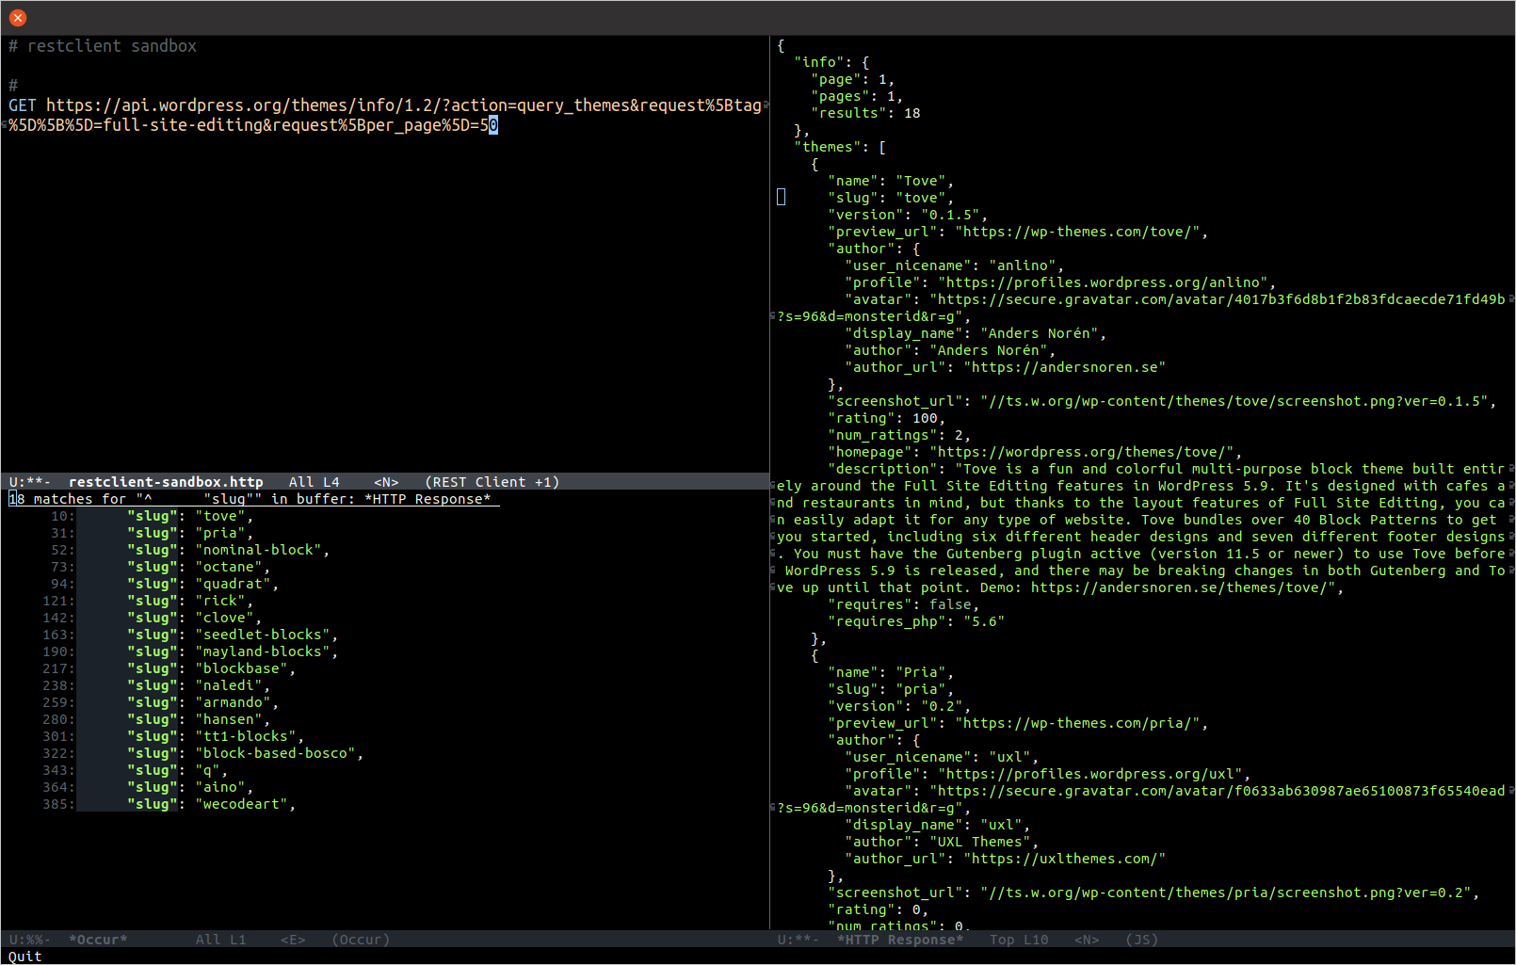Click the "rating": 100 line
1516x965 pixels.
coord(886,418)
